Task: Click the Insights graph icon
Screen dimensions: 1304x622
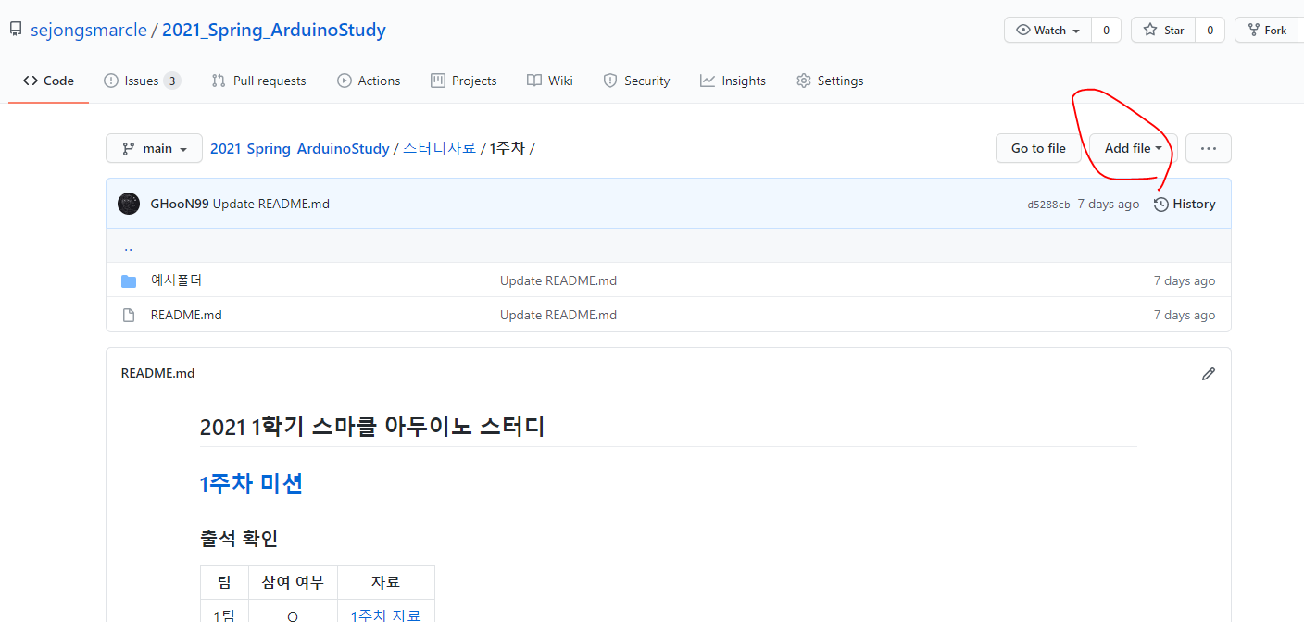Action: point(708,81)
